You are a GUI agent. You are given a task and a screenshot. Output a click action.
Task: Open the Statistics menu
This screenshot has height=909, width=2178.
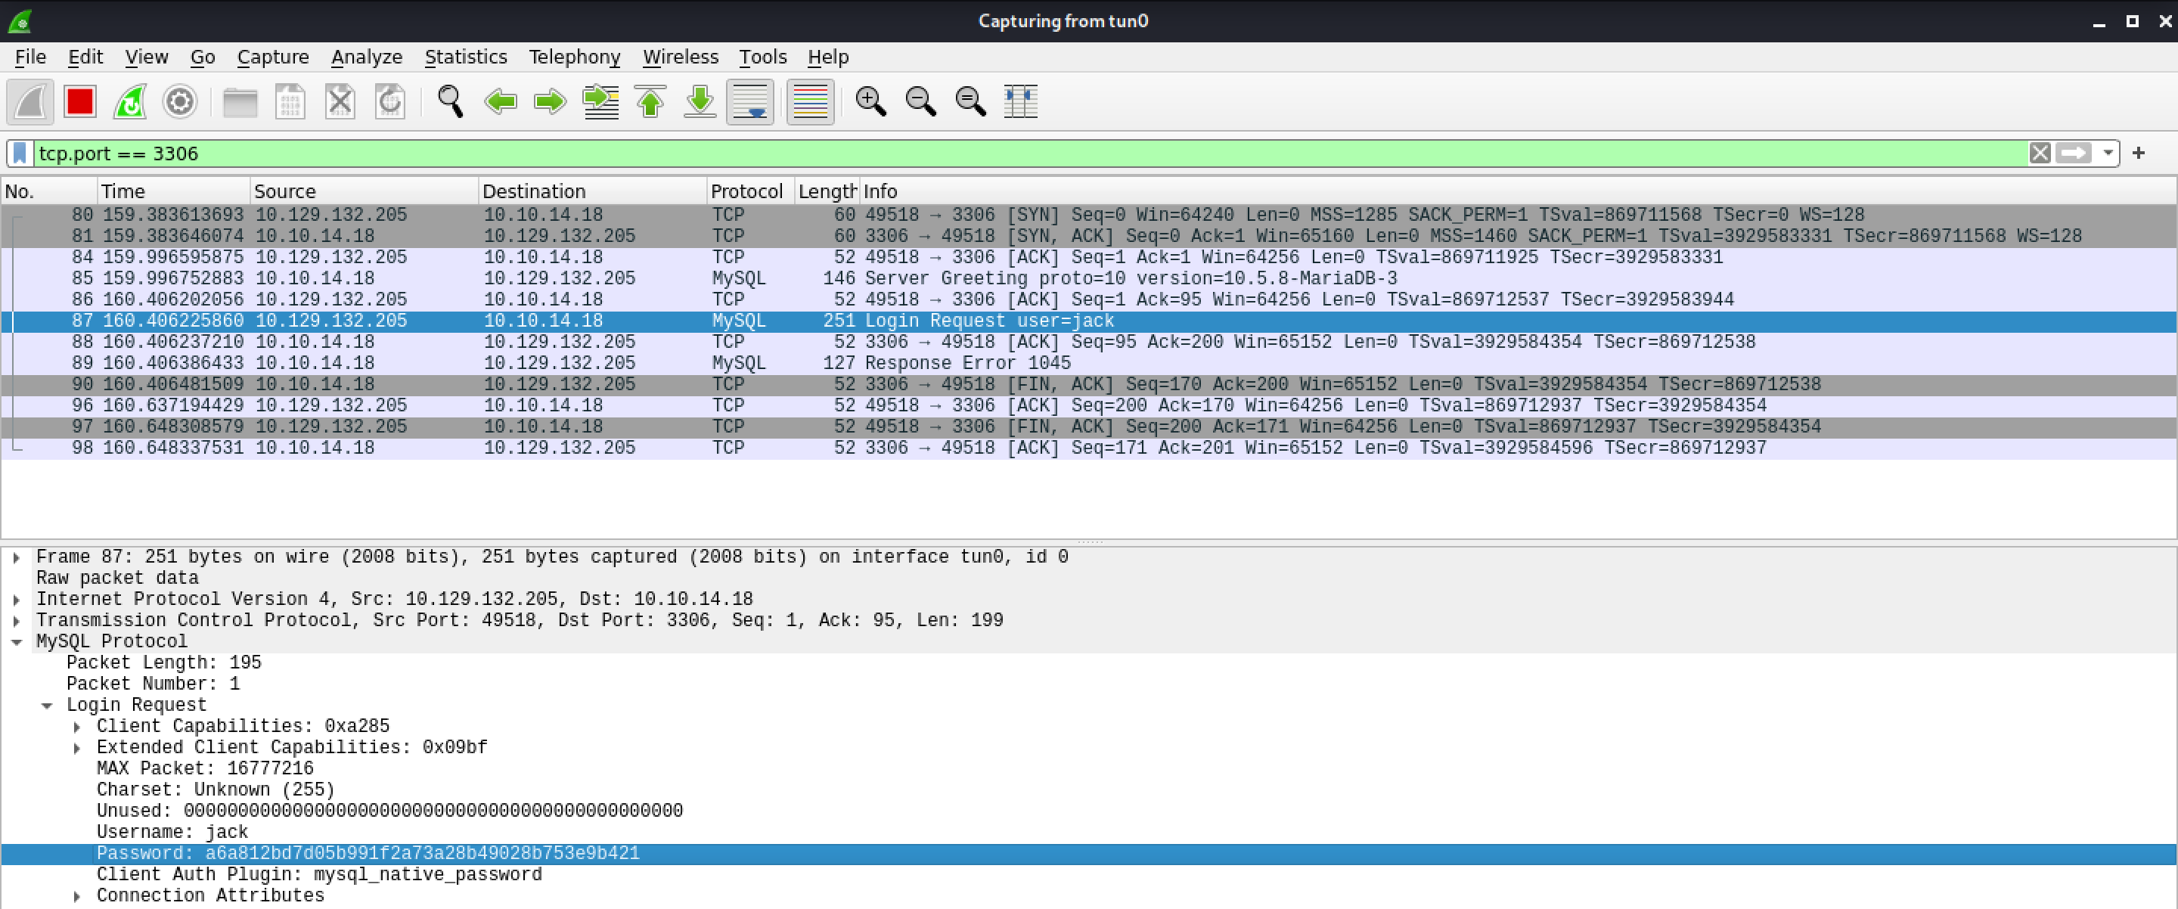point(465,57)
